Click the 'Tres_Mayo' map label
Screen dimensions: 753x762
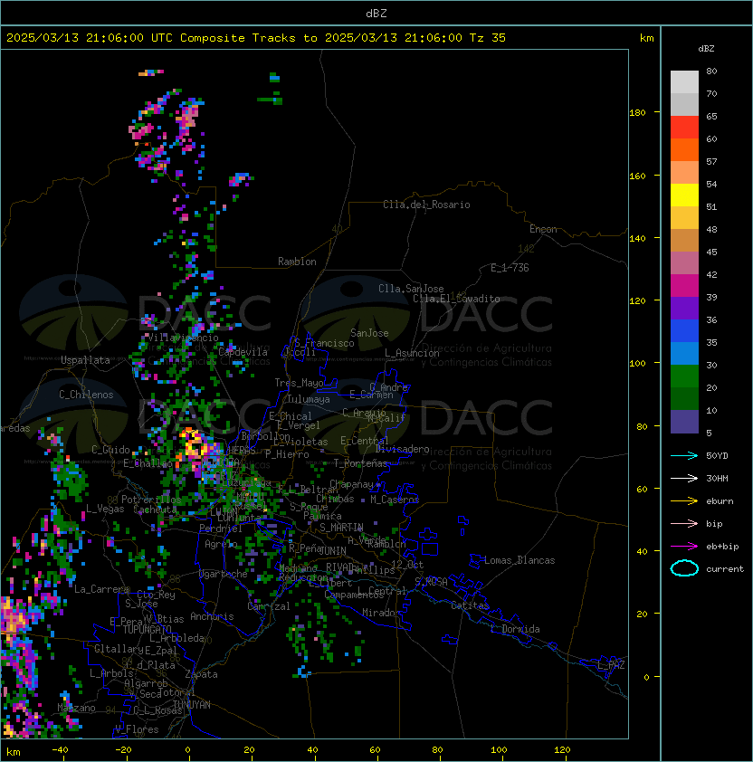pyautogui.click(x=299, y=383)
